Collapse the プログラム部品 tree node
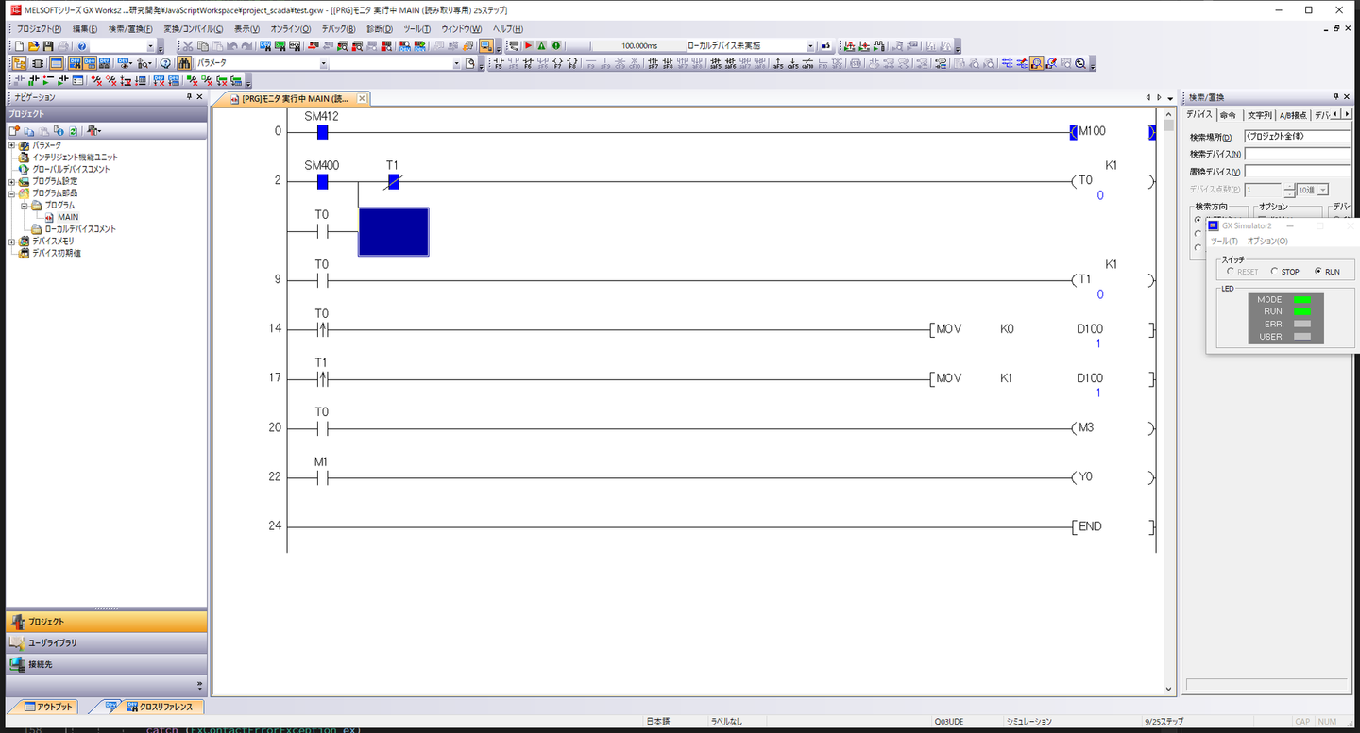This screenshot has width=1360, height=733. 12,193
